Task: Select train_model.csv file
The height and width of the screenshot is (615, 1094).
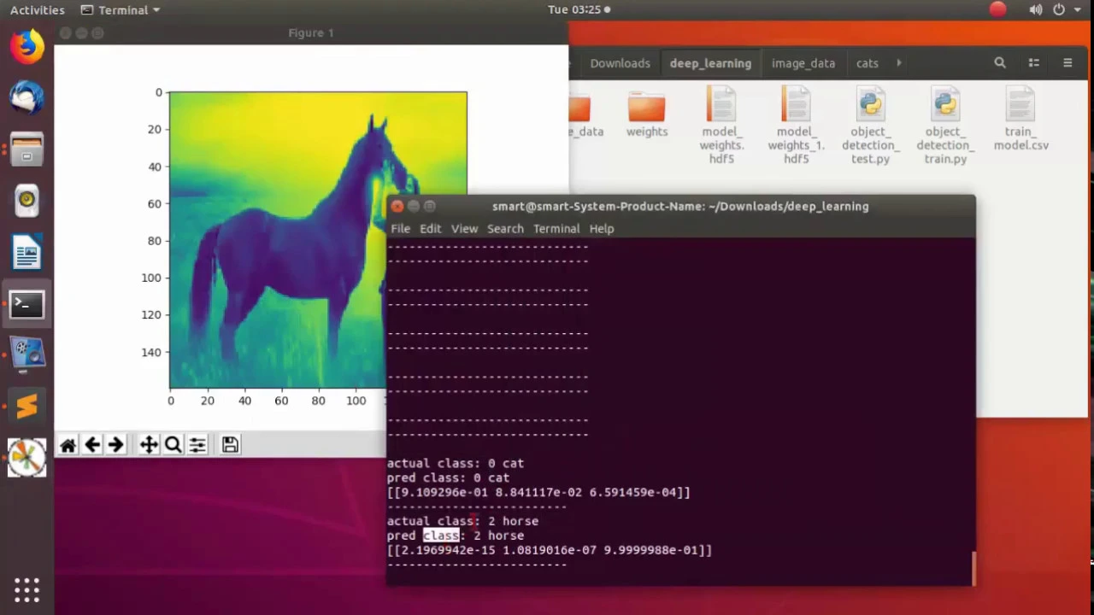Action: pyautogui.click(x=1020, y=120)
